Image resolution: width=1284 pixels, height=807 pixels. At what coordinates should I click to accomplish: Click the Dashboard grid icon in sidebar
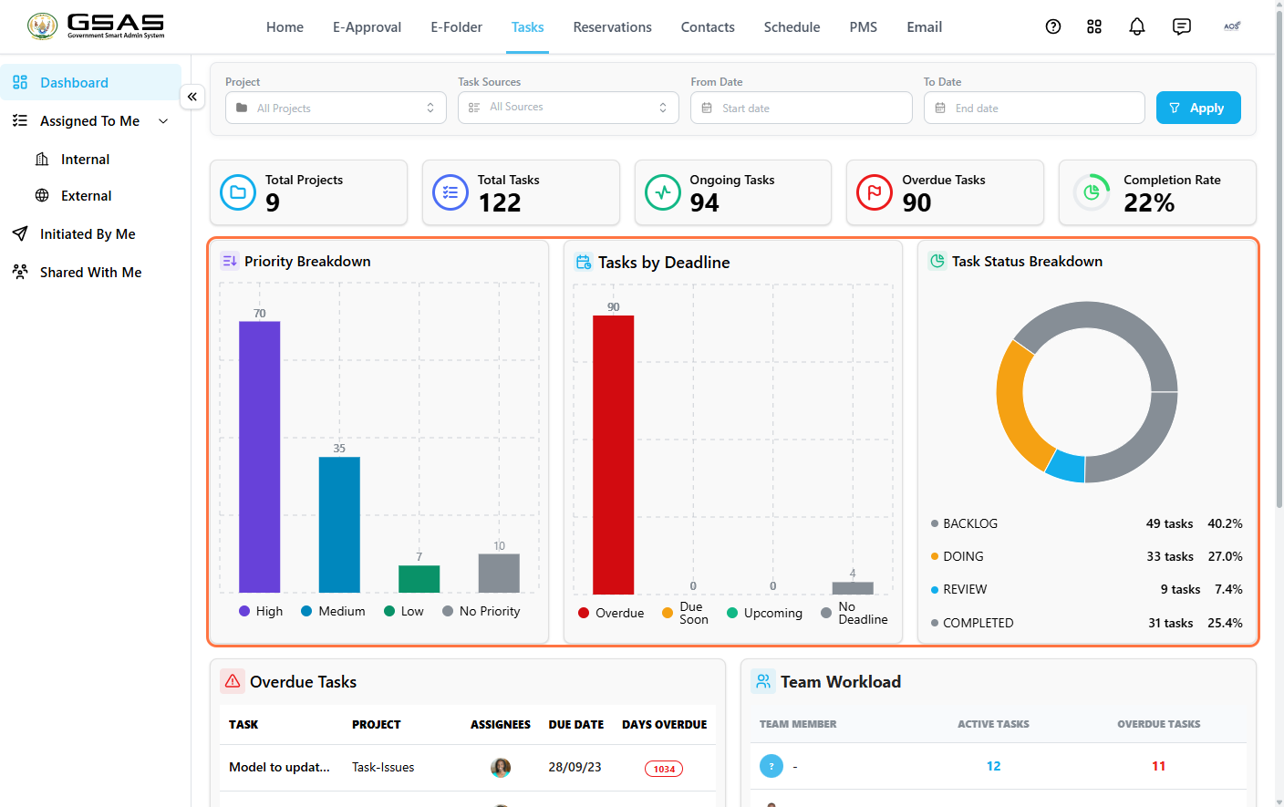coord(20,82)
